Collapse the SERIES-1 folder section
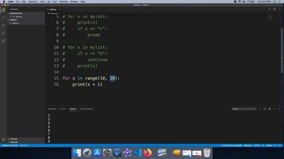Image resolution: width=284 pixels, height=159 pixels. click(14, 20)
